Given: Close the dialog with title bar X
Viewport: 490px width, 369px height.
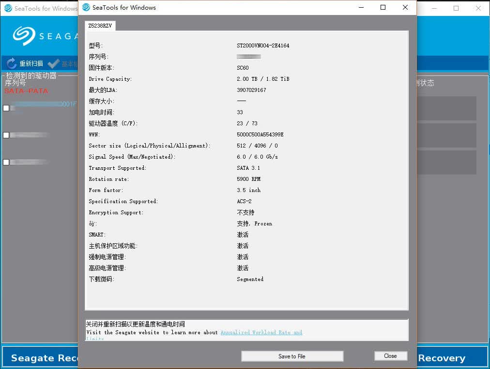Looking at the screenshot, I should click(405, 7).
